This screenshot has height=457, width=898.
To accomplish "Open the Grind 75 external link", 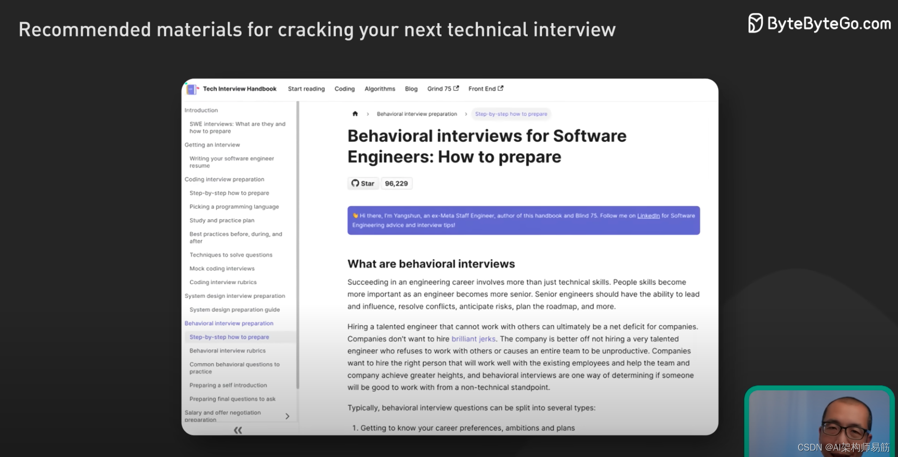I will click(x=443, y=89).
